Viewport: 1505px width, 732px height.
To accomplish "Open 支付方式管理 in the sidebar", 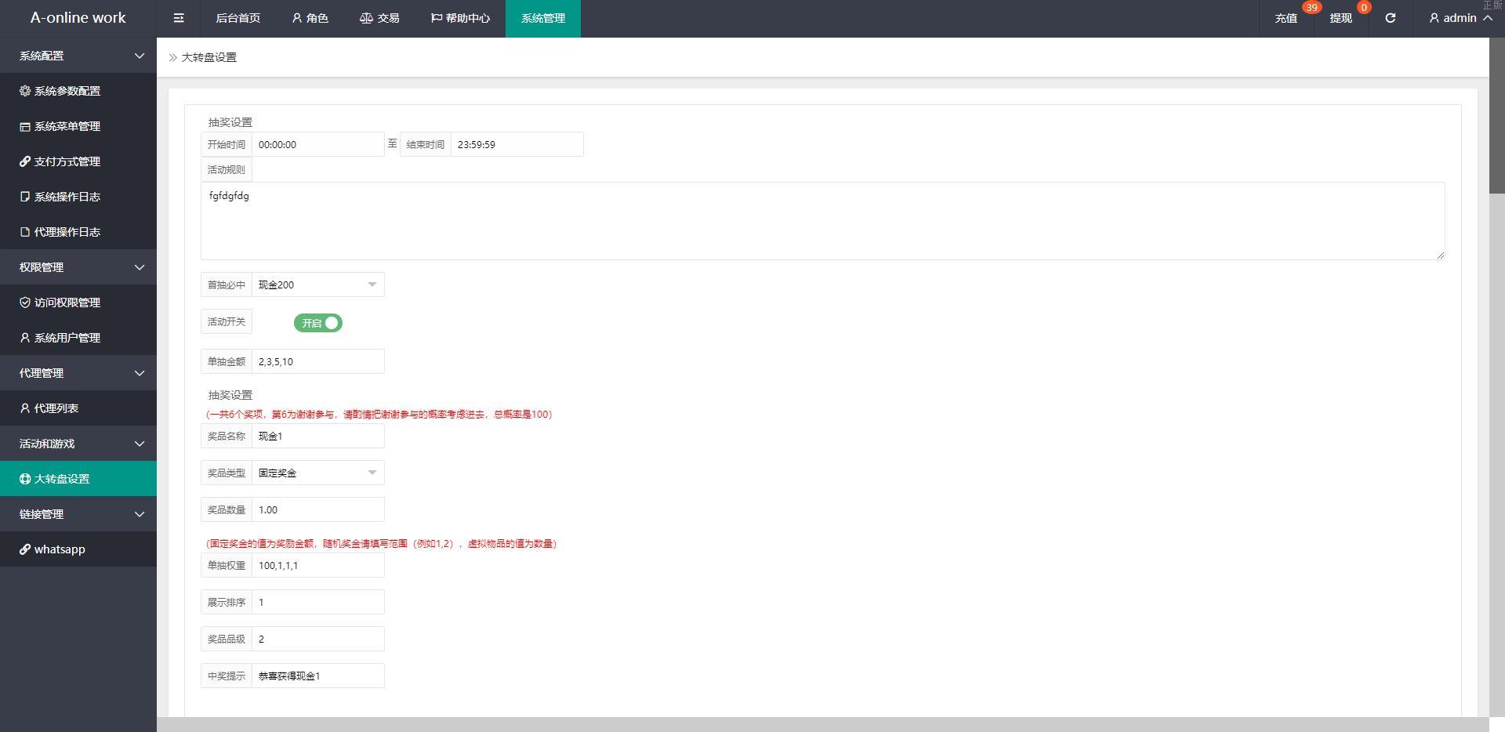I will point(67,161).
